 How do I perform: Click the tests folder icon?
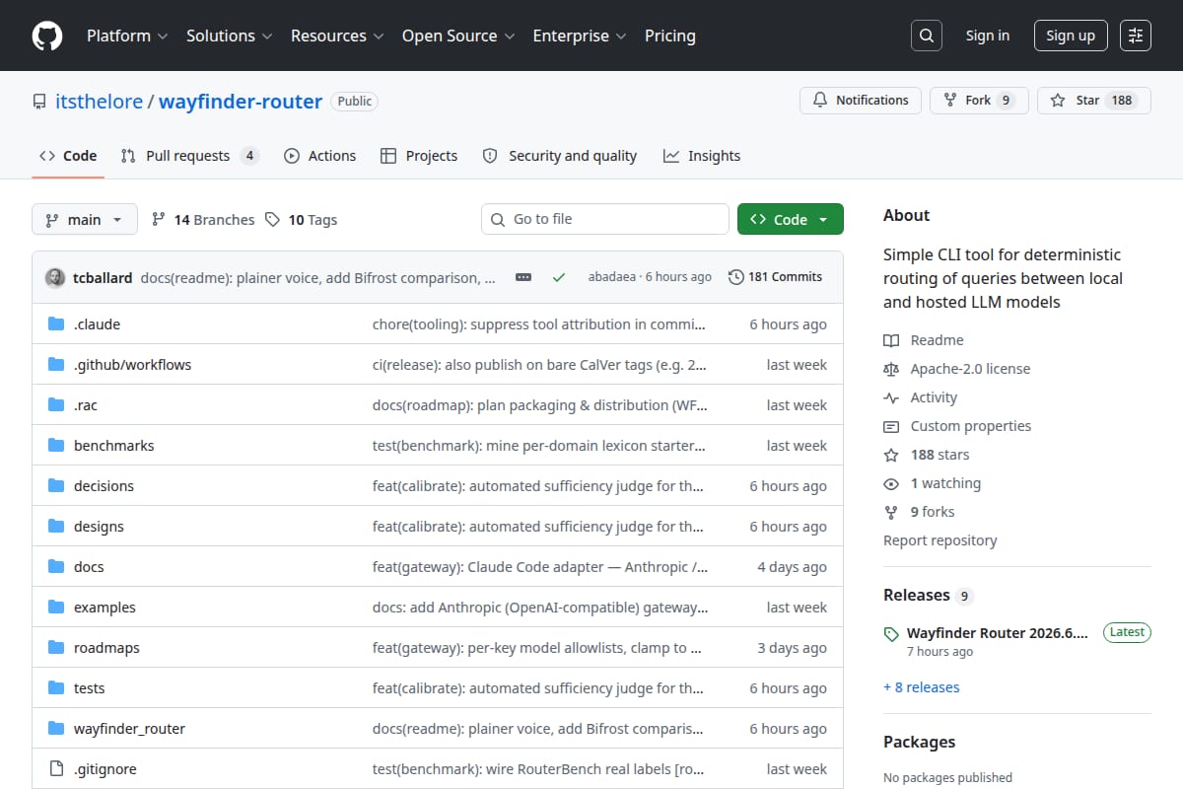pos(56,688)
